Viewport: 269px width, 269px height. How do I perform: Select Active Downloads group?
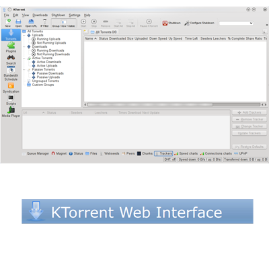46,62
